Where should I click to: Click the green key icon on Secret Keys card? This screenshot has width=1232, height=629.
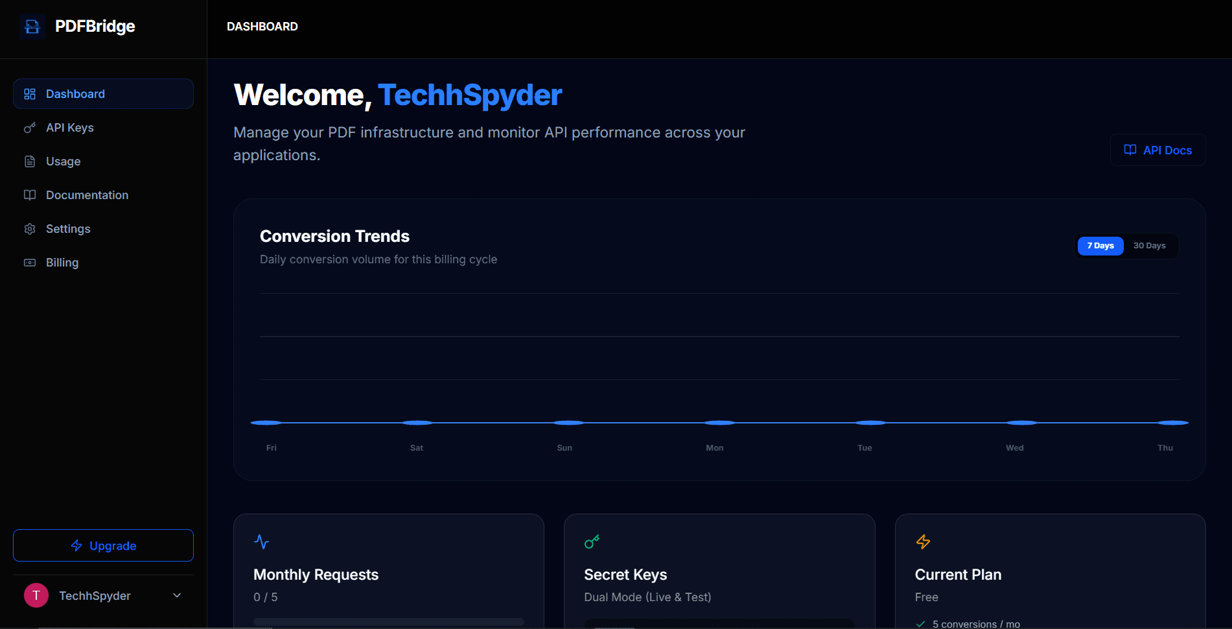(592, 541)
